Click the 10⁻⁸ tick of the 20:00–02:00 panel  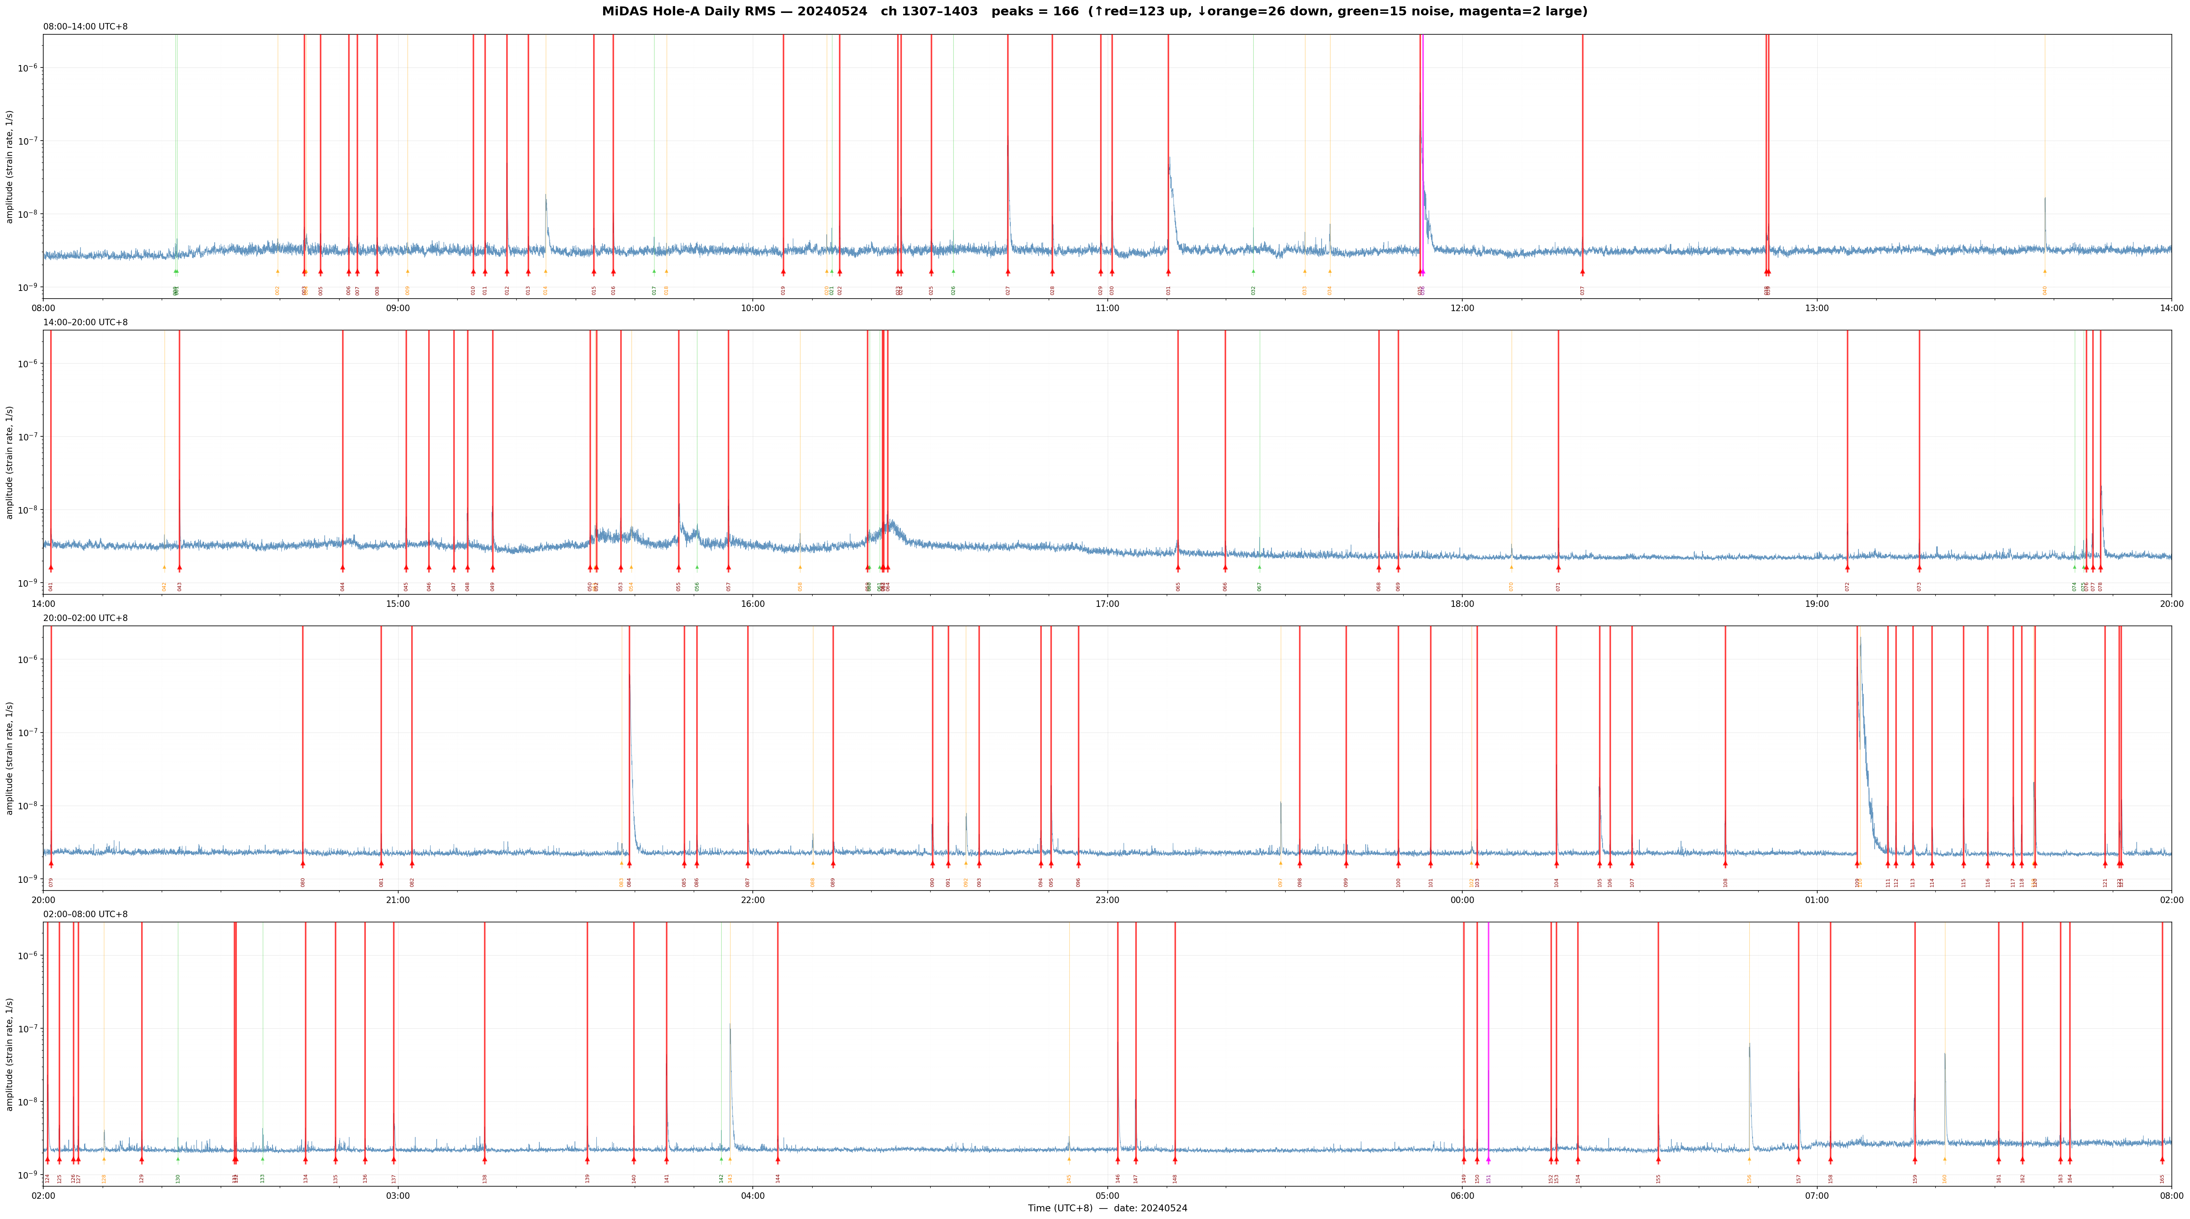click(28, 806)
